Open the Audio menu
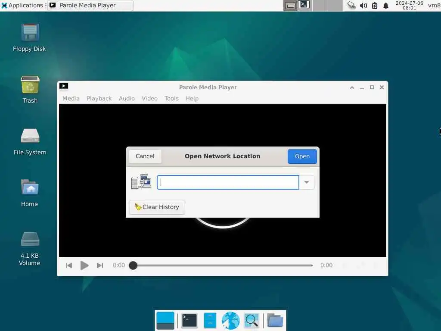The height and width of the screenshot is (331, 441). point(127,99)
